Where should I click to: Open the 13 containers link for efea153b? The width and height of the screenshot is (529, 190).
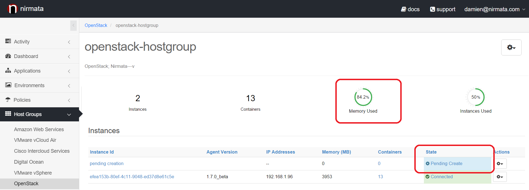point(380,177)
